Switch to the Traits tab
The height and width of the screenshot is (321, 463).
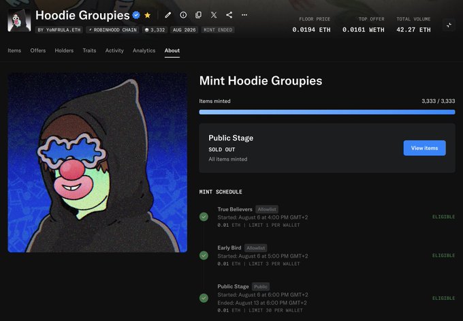pos(89,50)
